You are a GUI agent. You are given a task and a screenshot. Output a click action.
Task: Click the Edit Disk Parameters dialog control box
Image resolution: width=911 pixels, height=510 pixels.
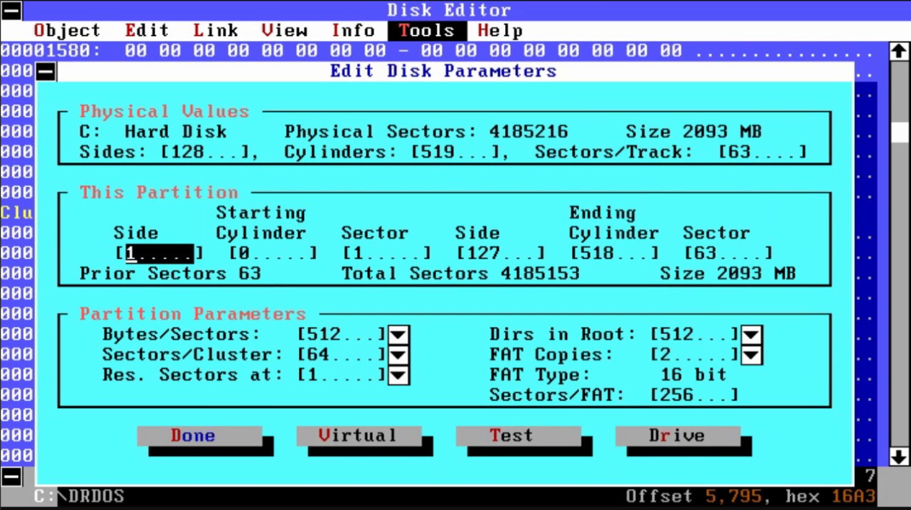[x=46, y=72]
